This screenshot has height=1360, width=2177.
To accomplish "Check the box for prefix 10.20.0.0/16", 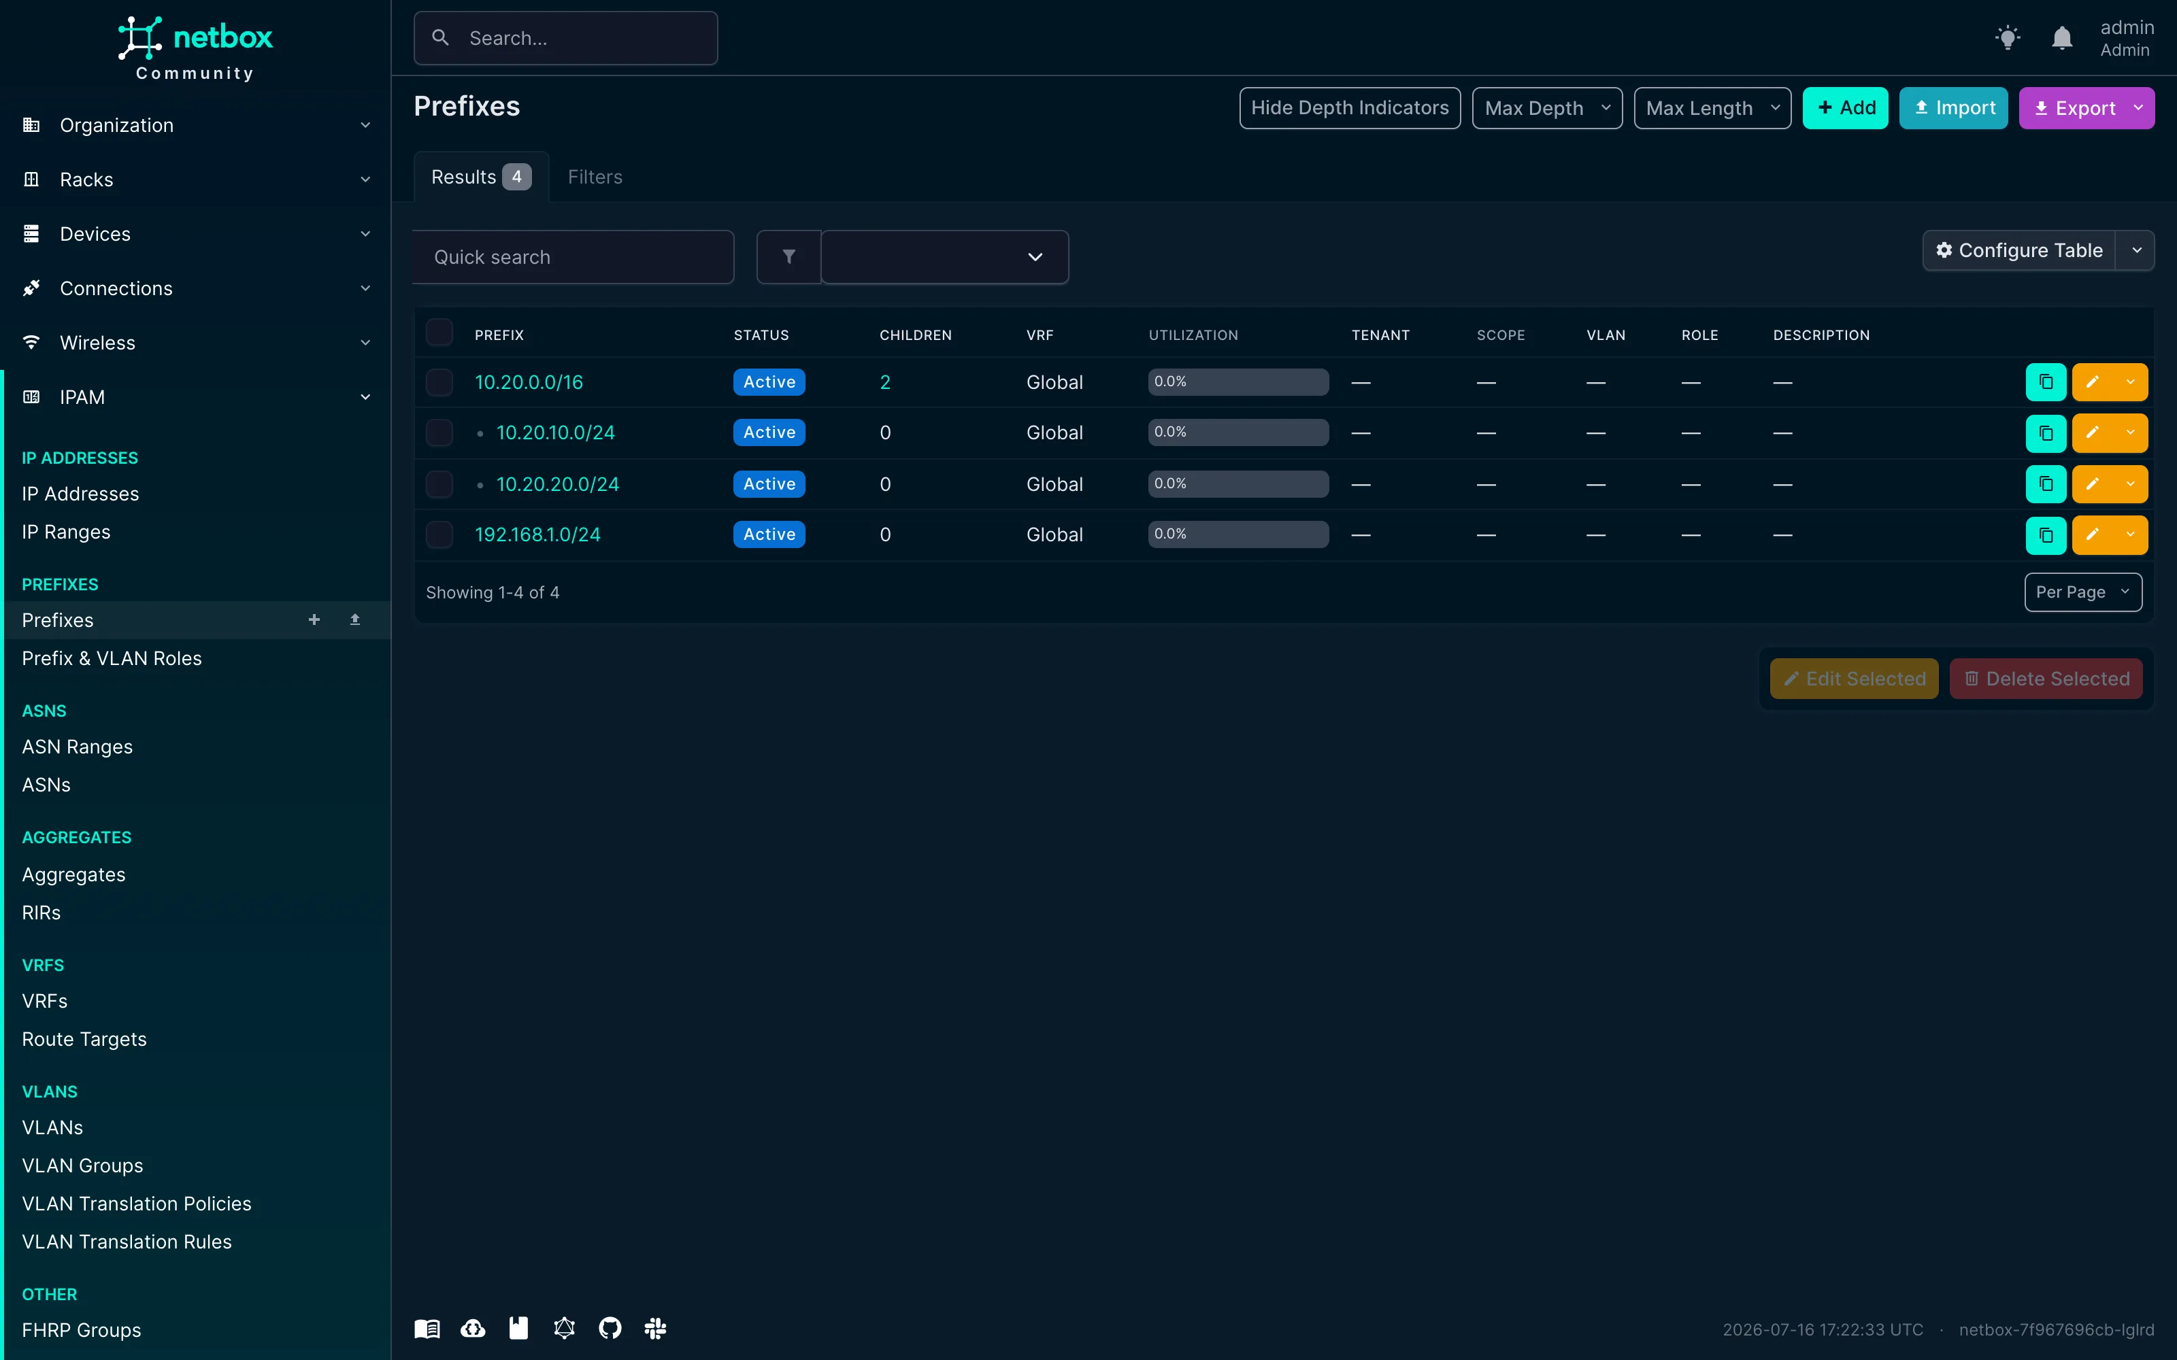I will [x=439, y=382].
